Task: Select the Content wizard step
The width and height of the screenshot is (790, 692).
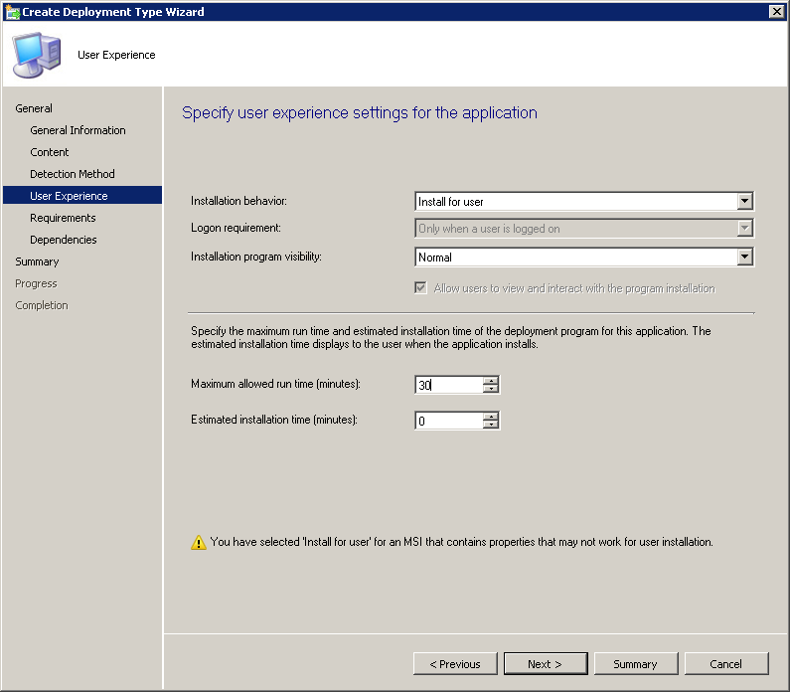Action: pyautogui.click(x=50, y=152)
